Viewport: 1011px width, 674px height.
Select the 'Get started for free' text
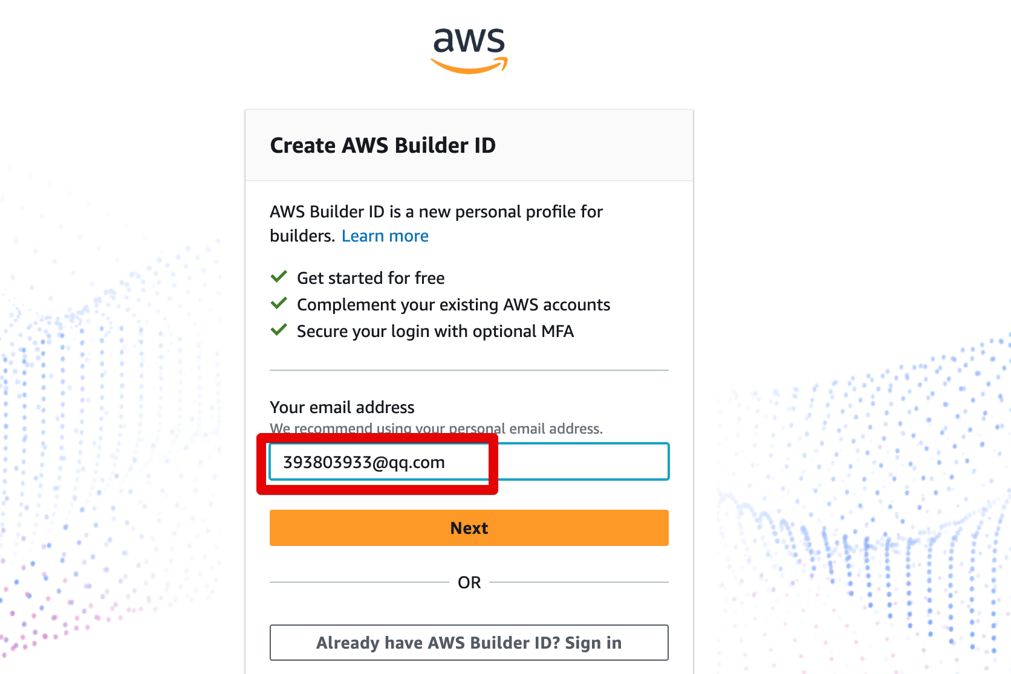pos(371,278)
